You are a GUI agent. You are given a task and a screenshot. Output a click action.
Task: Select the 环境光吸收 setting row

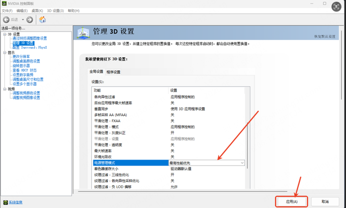tap(169, 157)
